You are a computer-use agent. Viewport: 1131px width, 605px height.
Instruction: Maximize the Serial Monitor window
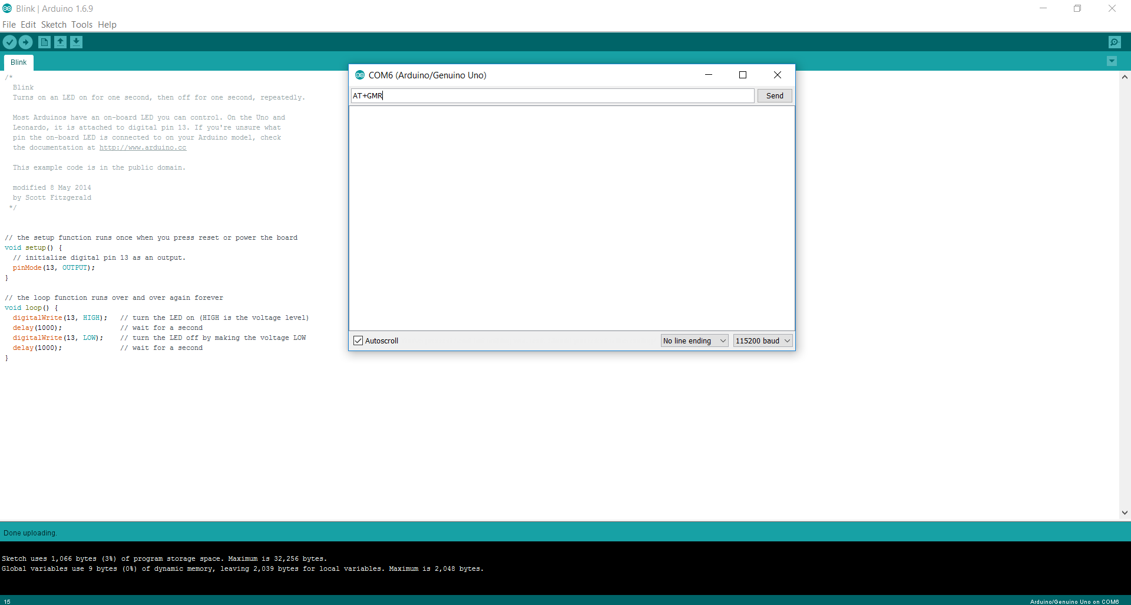pyautogui.click(x=743, y=75)
